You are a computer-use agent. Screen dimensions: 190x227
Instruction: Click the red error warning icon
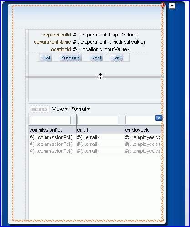(163, 5)
